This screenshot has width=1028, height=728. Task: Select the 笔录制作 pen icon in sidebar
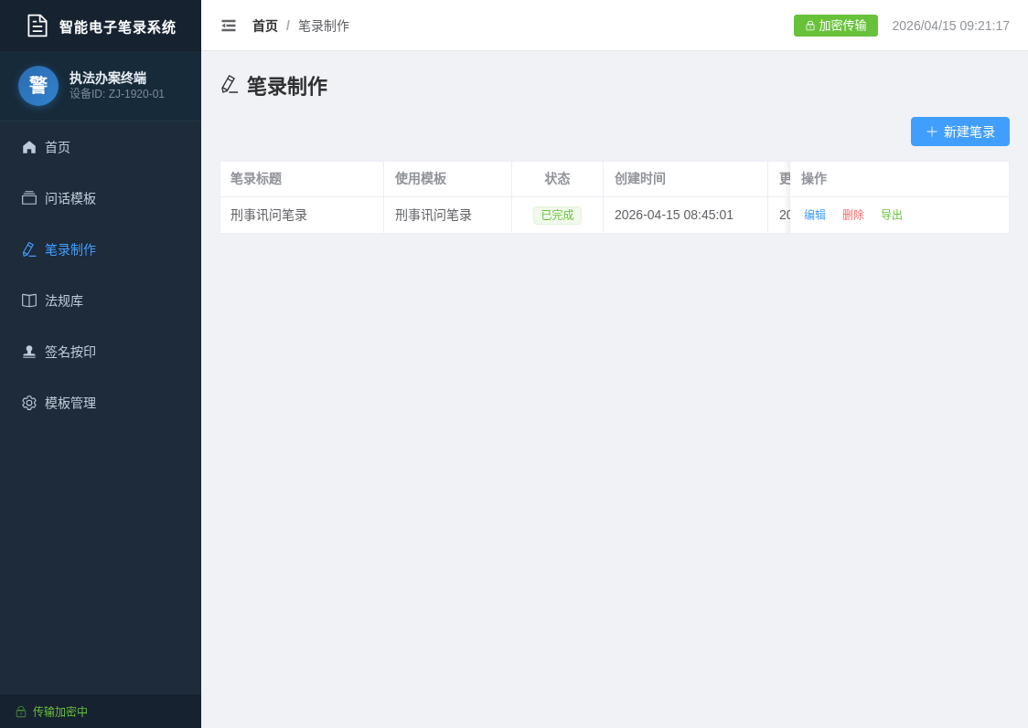pos(28,249)
